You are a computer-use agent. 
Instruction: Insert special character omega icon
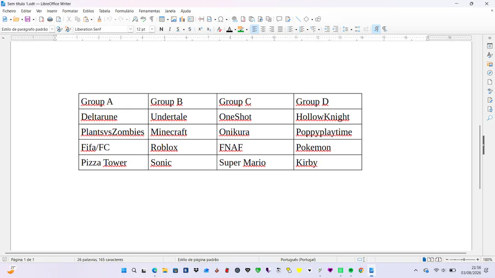221,19
